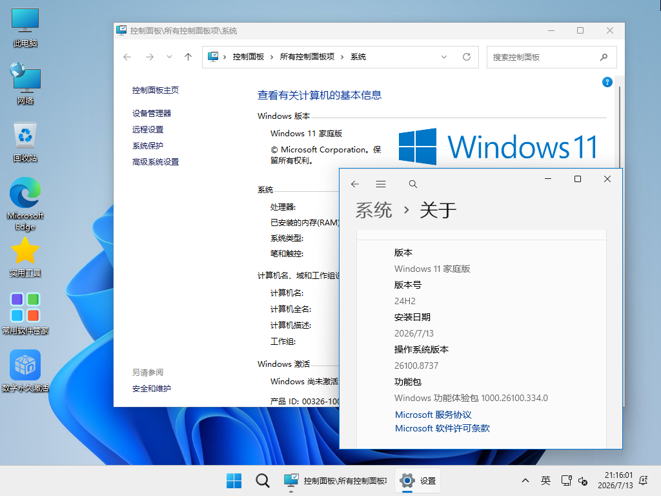Screen dimensions: 661x496
Task: Select the Windows 功能体验包 1000.26100.334.0 text
Action: [x=471, y=398]
